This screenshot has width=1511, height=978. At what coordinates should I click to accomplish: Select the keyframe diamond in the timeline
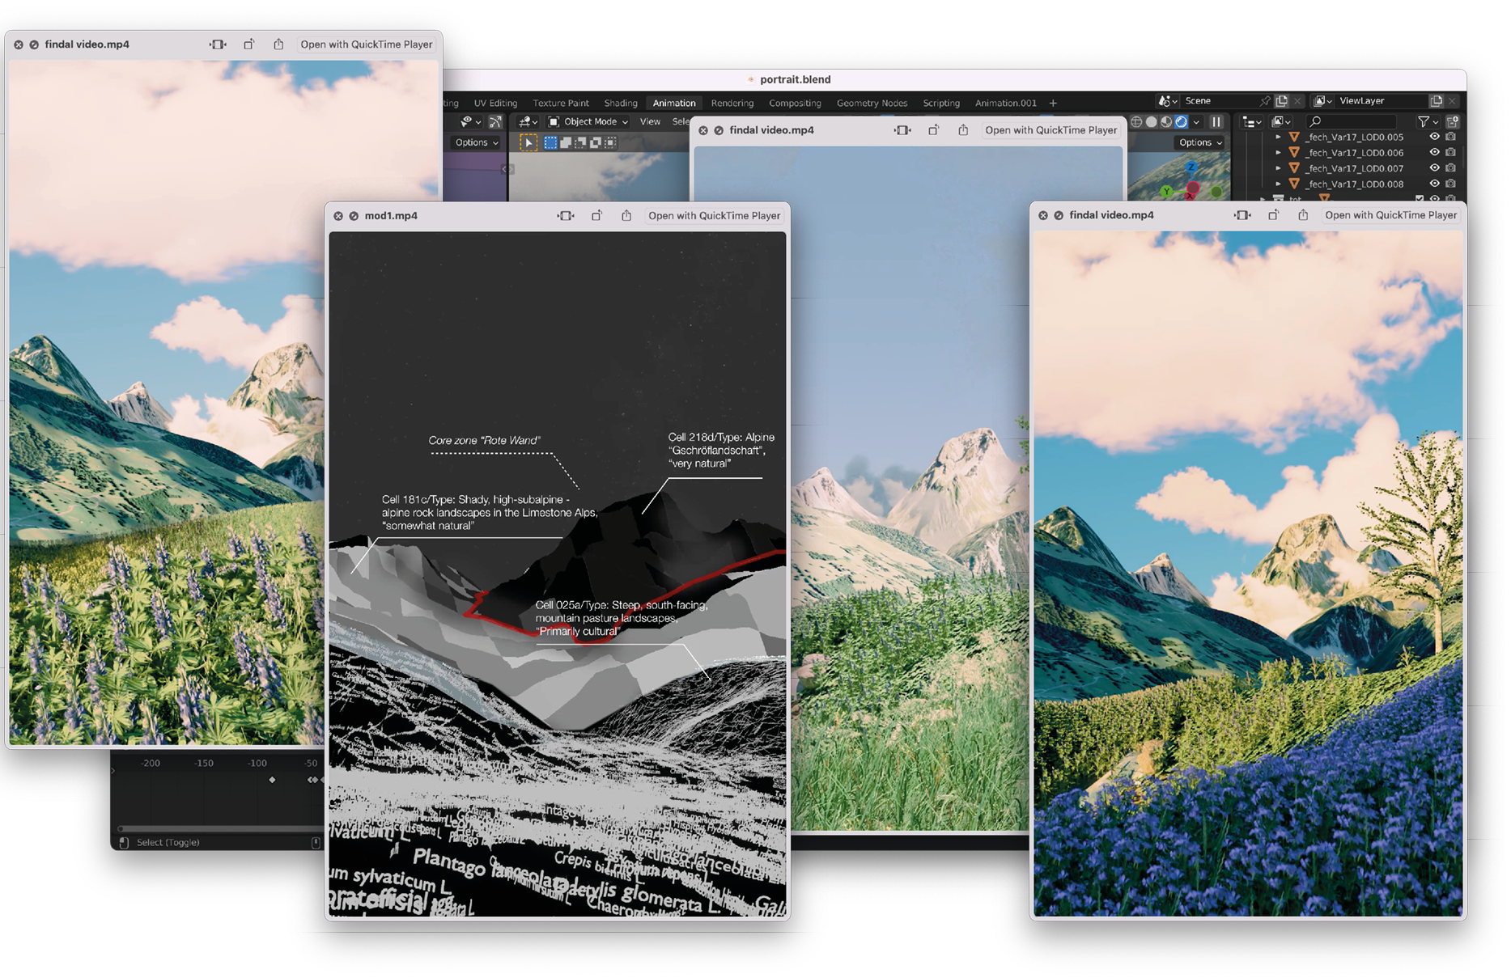(x=272, y=779)
